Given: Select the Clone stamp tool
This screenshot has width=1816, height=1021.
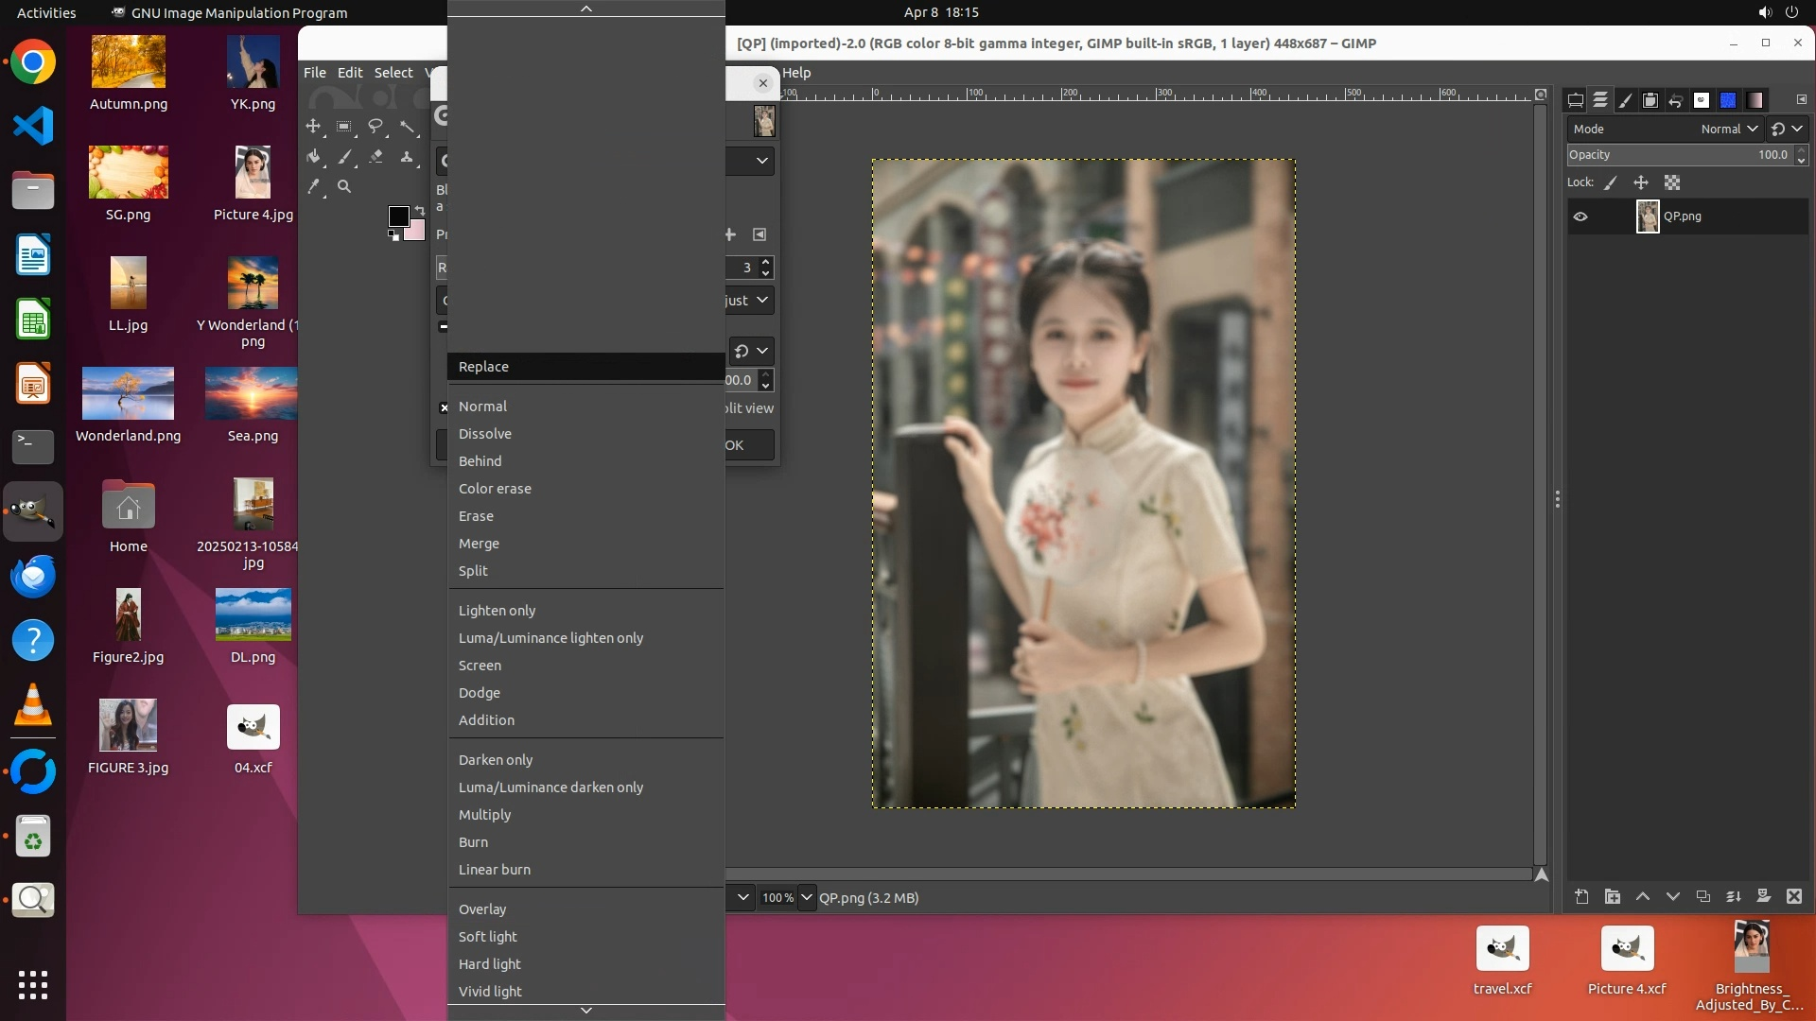Looking at the screenshot, I should (407, 157).
